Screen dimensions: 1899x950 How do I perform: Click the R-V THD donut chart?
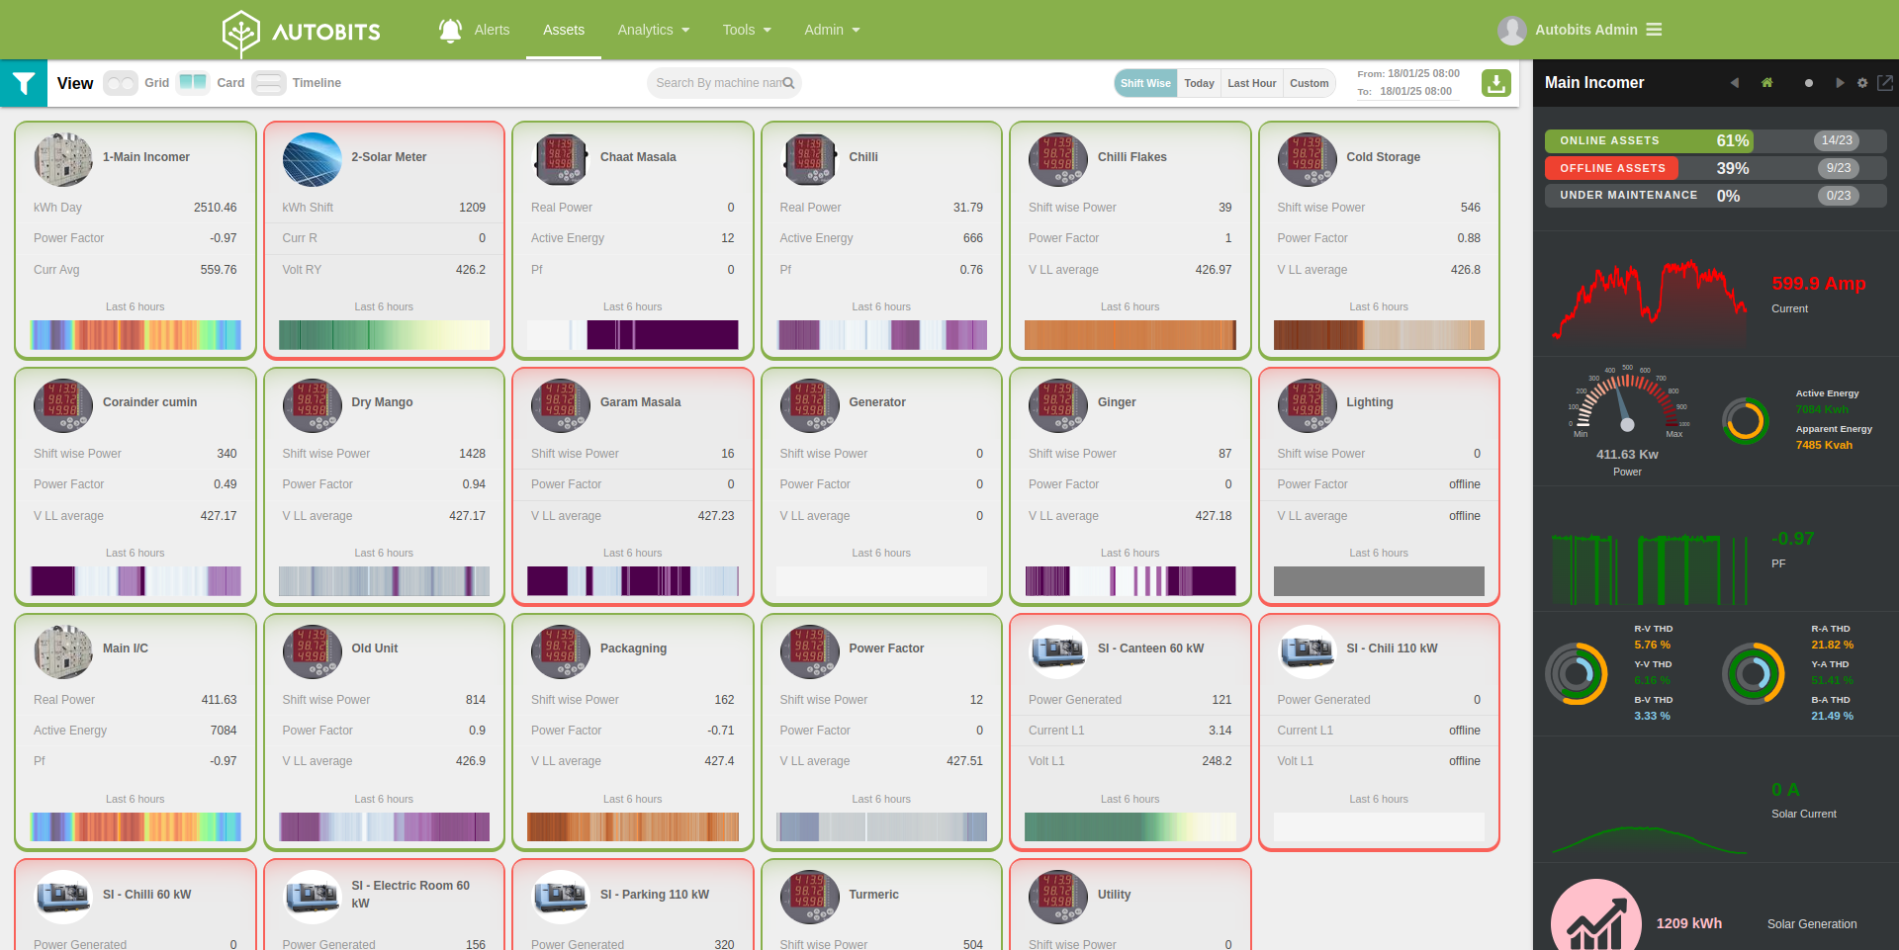(x=1577, y=674)
